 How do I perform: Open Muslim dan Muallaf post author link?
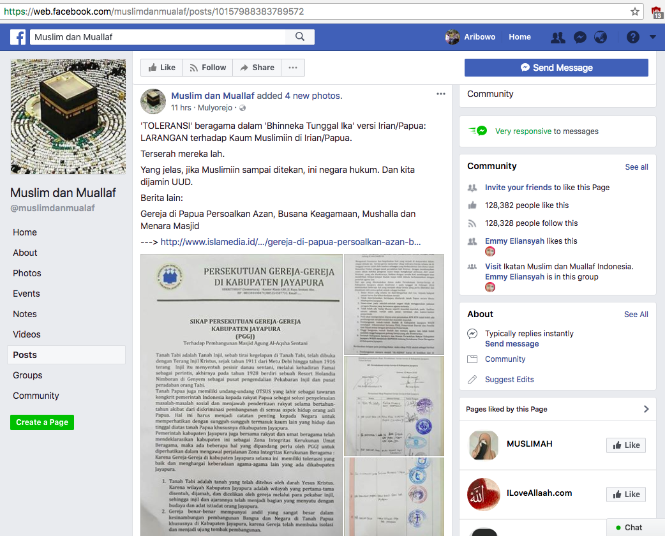(x=213, y=96)
